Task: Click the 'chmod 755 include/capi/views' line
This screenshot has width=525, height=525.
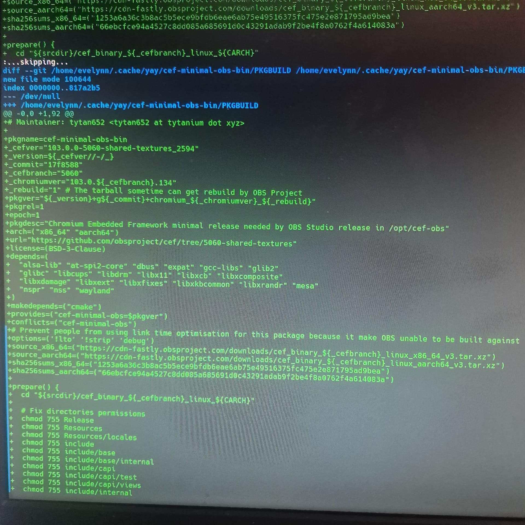Action: (x=76, y=483)
